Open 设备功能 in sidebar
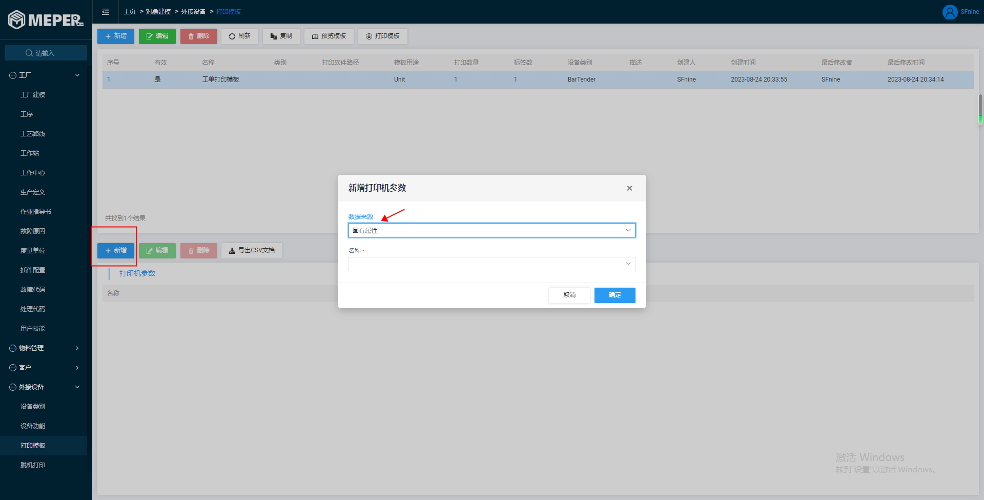The width and height of the screenshot is (984, 500). coord(33,426)
